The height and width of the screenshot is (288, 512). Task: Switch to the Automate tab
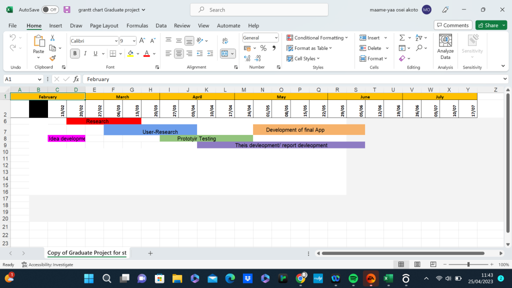point(228,25)
